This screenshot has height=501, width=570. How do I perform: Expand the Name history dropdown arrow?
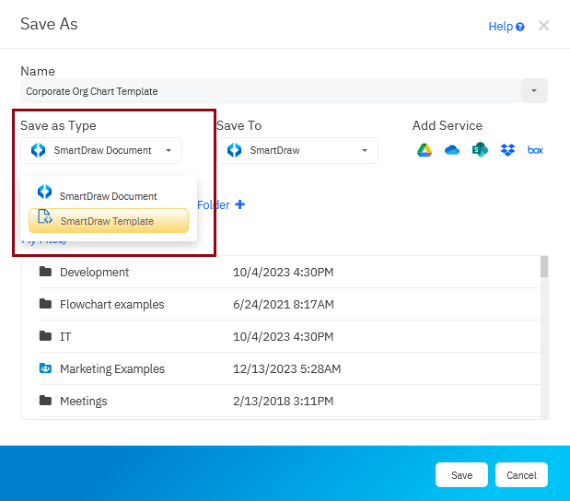tap(534, 90)
